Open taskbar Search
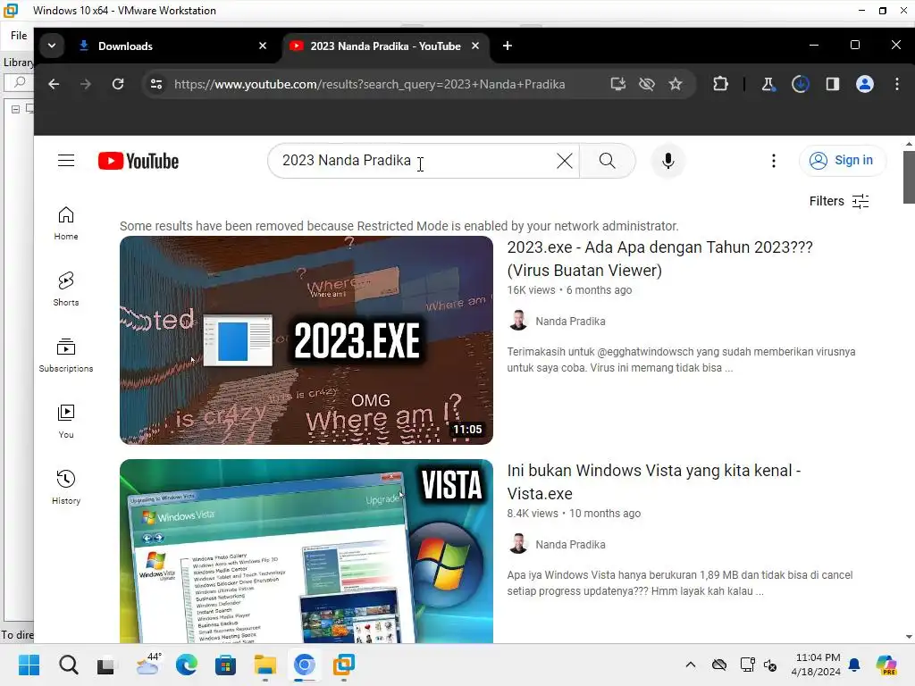Viewport: 915px width, 686px height. click(x=68, y=665)
